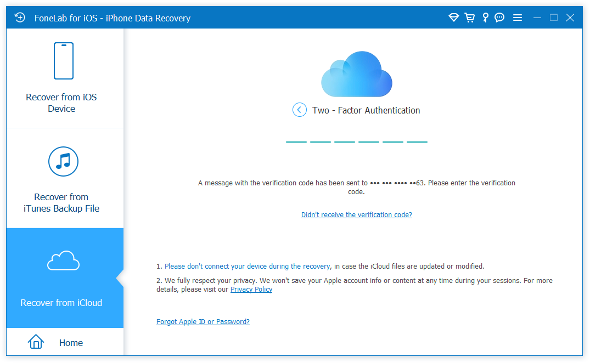Open Forgot Apple ID or Password link
Viewport: 590px width, 363px height.
click(x=203, y=322)
